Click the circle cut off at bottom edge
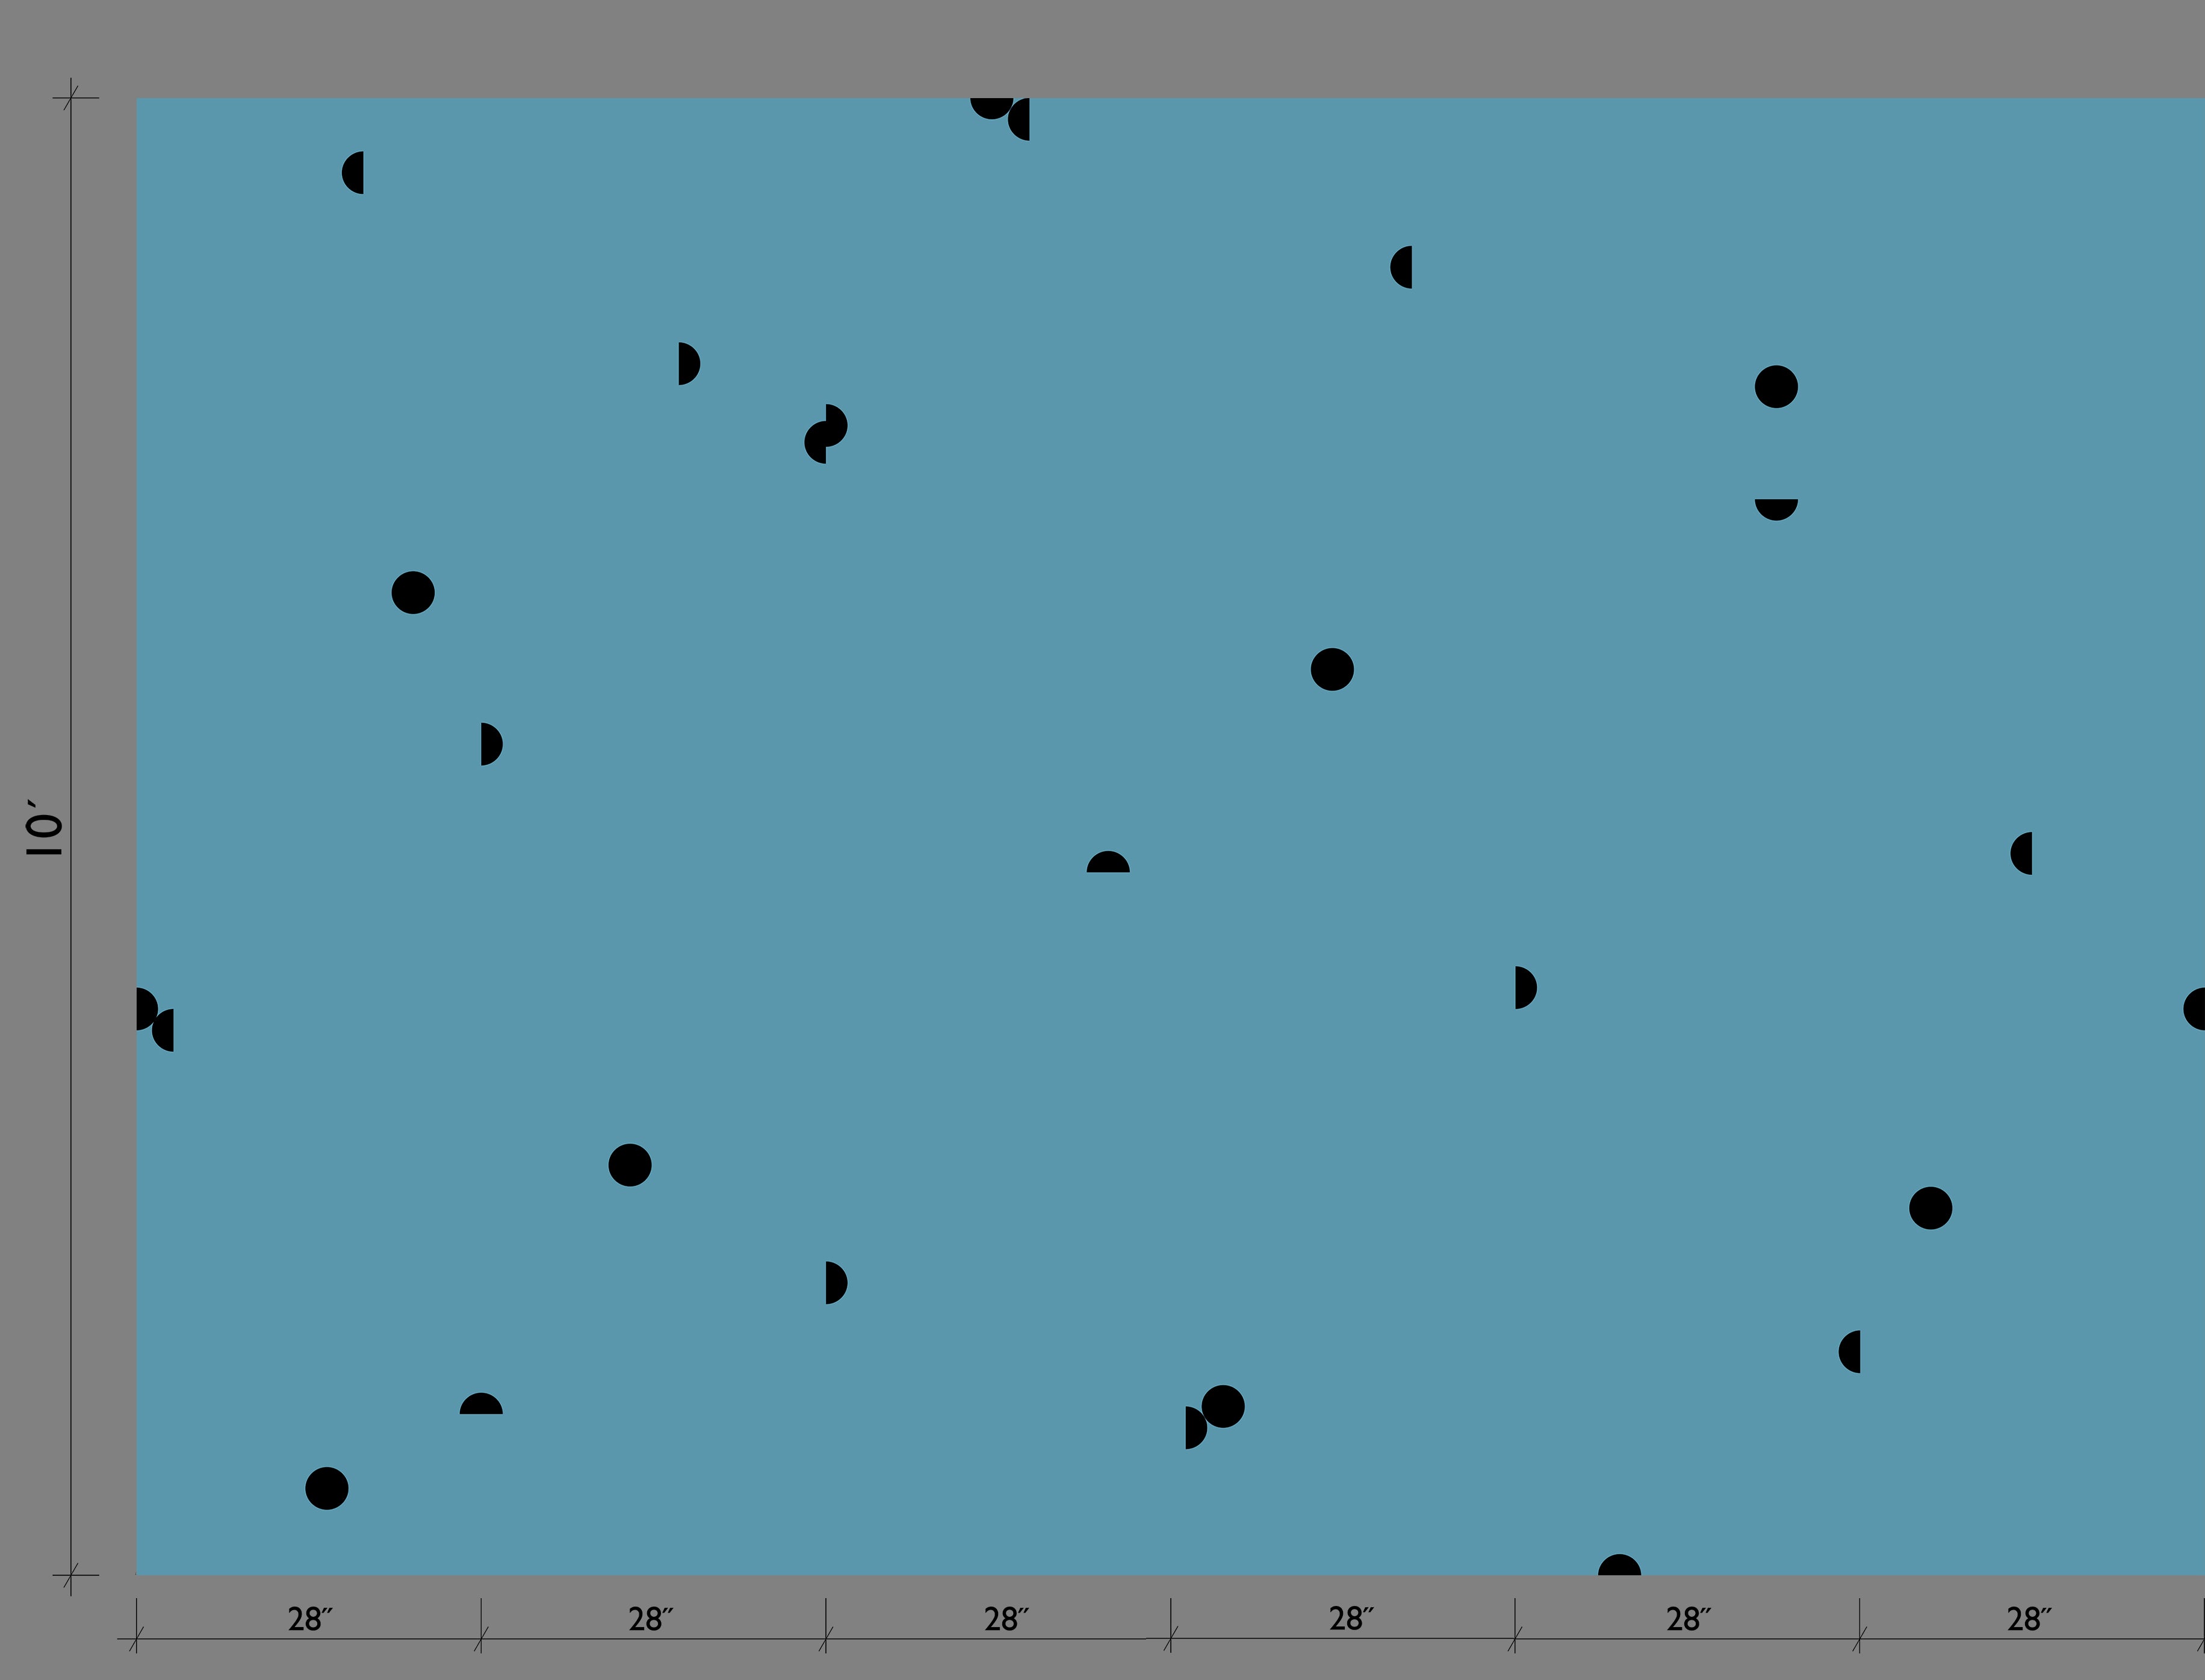The image size is (2205, 1680). point(1619,1567)
